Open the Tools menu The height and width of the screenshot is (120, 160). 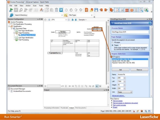[x=41, y=6]
